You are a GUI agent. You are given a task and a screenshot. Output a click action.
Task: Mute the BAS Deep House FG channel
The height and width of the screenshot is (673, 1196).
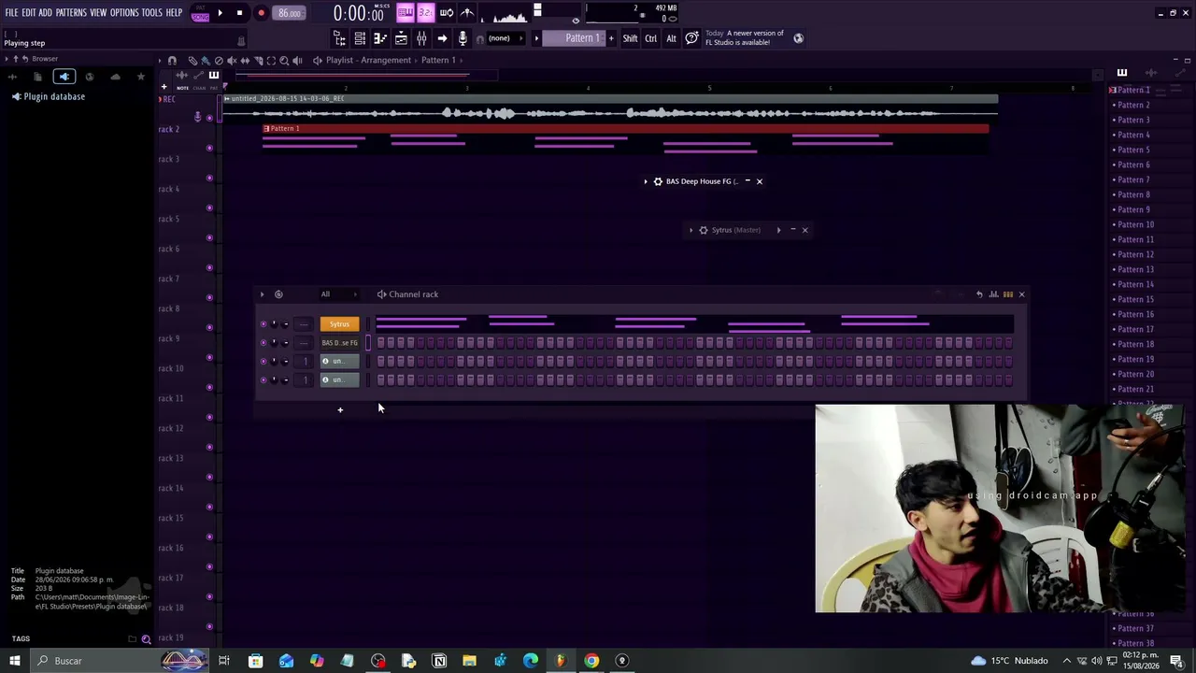pyautogui.click(x=263, y=343)
